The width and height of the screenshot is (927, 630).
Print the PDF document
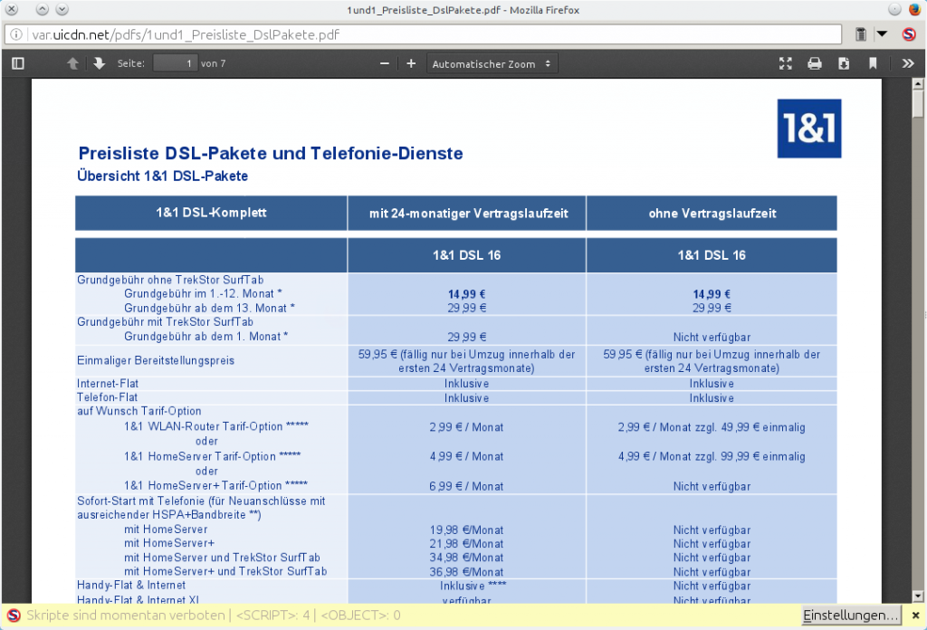tap(814, 63)
